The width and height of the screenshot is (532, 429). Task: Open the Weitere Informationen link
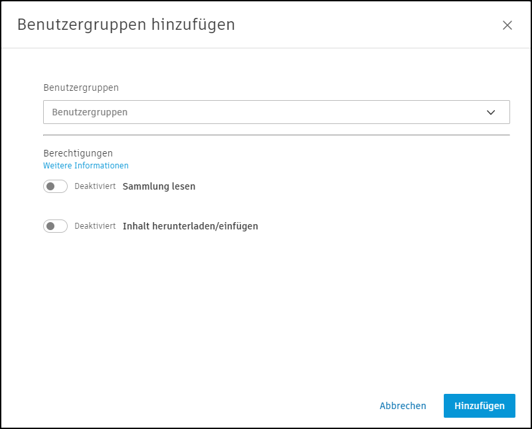pos(86,165)
